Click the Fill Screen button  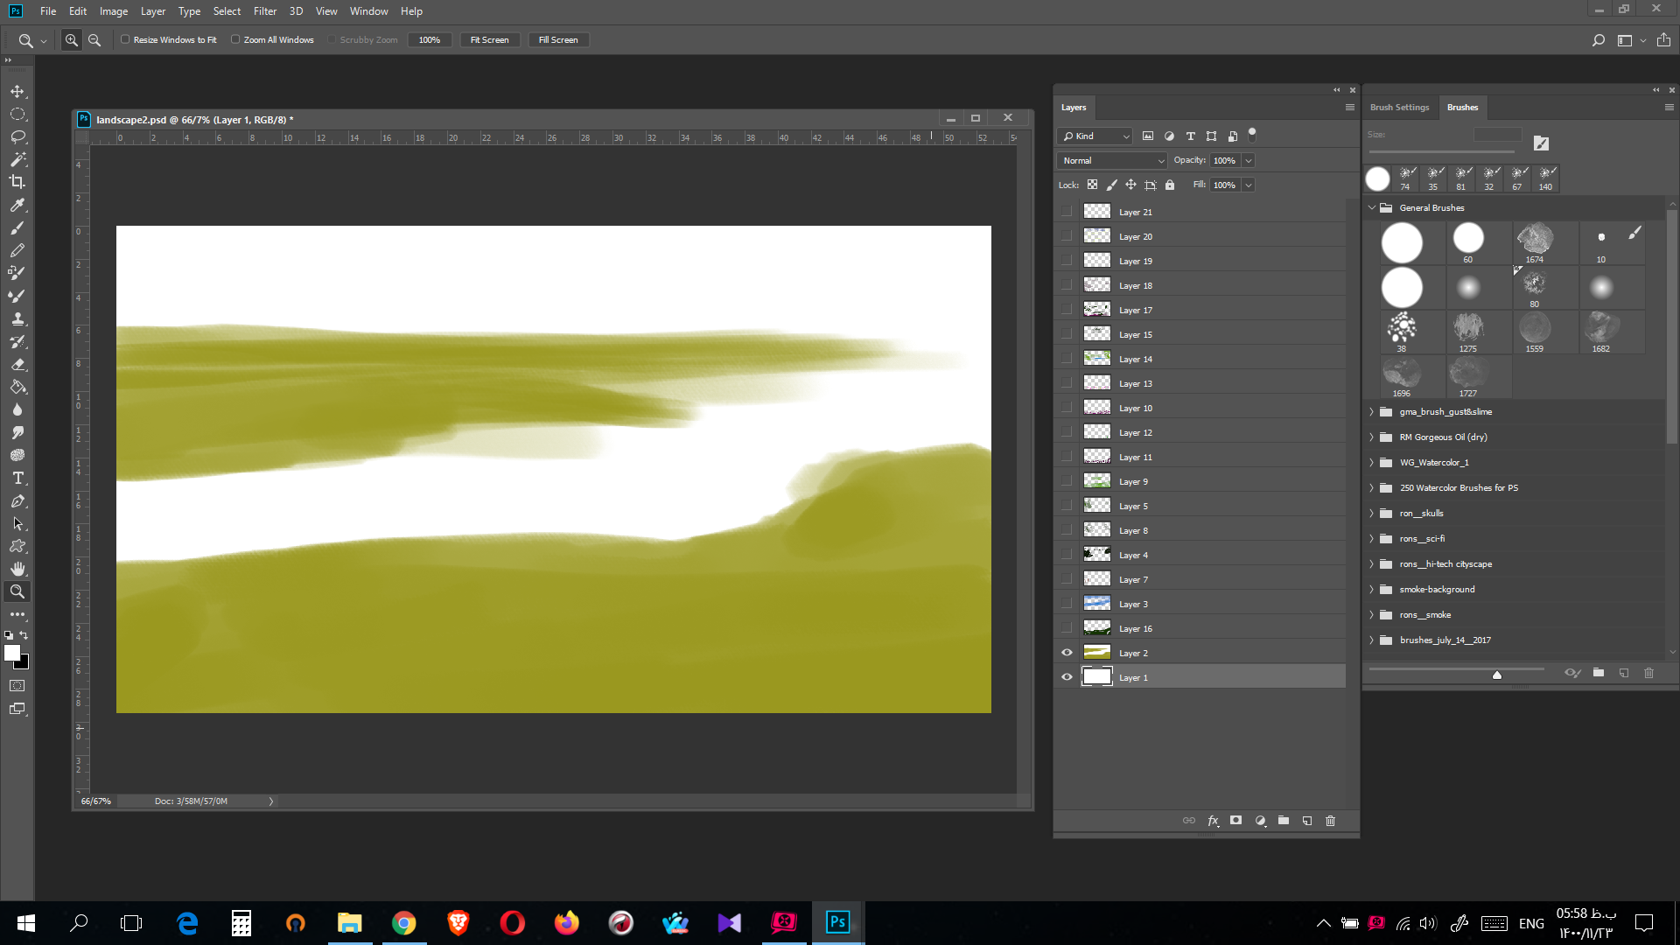[558, 40]
